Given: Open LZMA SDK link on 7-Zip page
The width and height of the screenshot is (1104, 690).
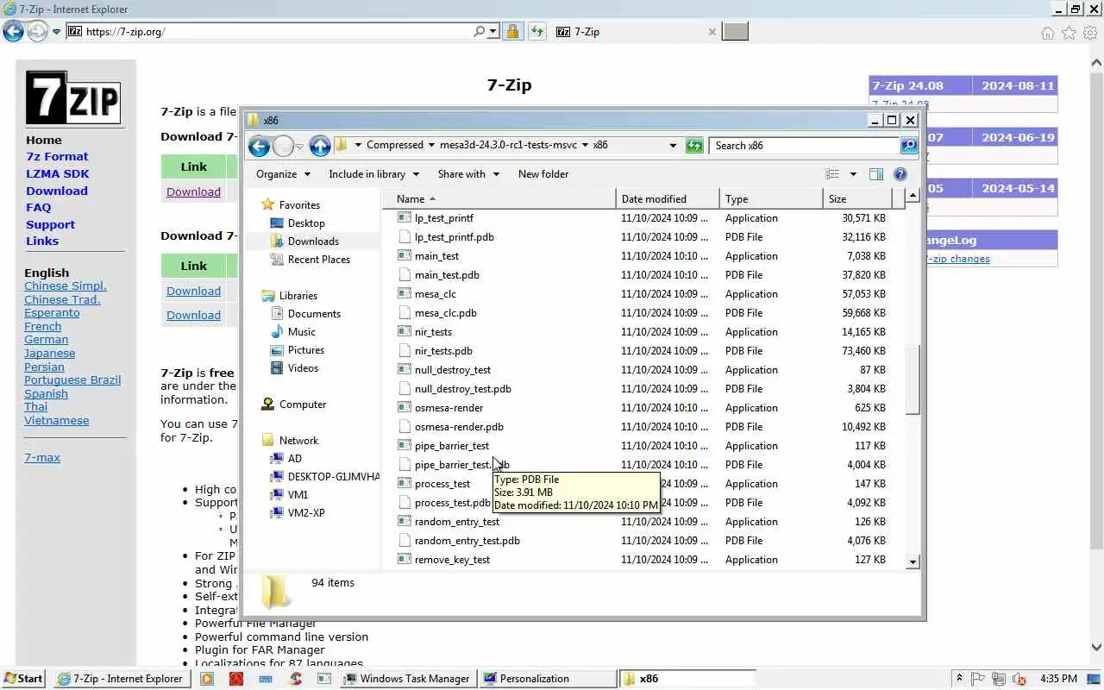Looking at the screenshot, I should 58,173.
